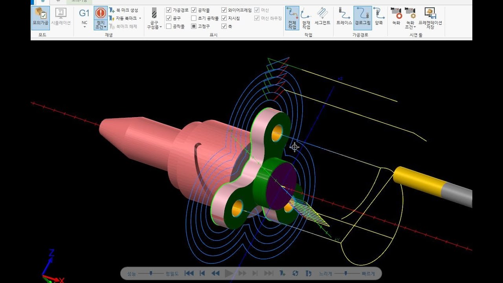Click the crosshair target marker in viewport
Viewport: 503px width, 283px height.
click(x=294, y=147)
